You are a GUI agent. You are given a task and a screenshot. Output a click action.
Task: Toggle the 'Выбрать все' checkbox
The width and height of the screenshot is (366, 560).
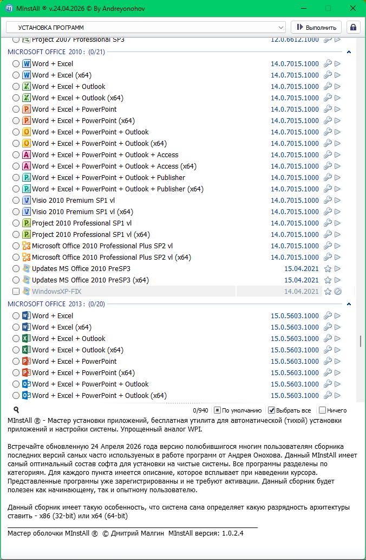tap(272, 410)
